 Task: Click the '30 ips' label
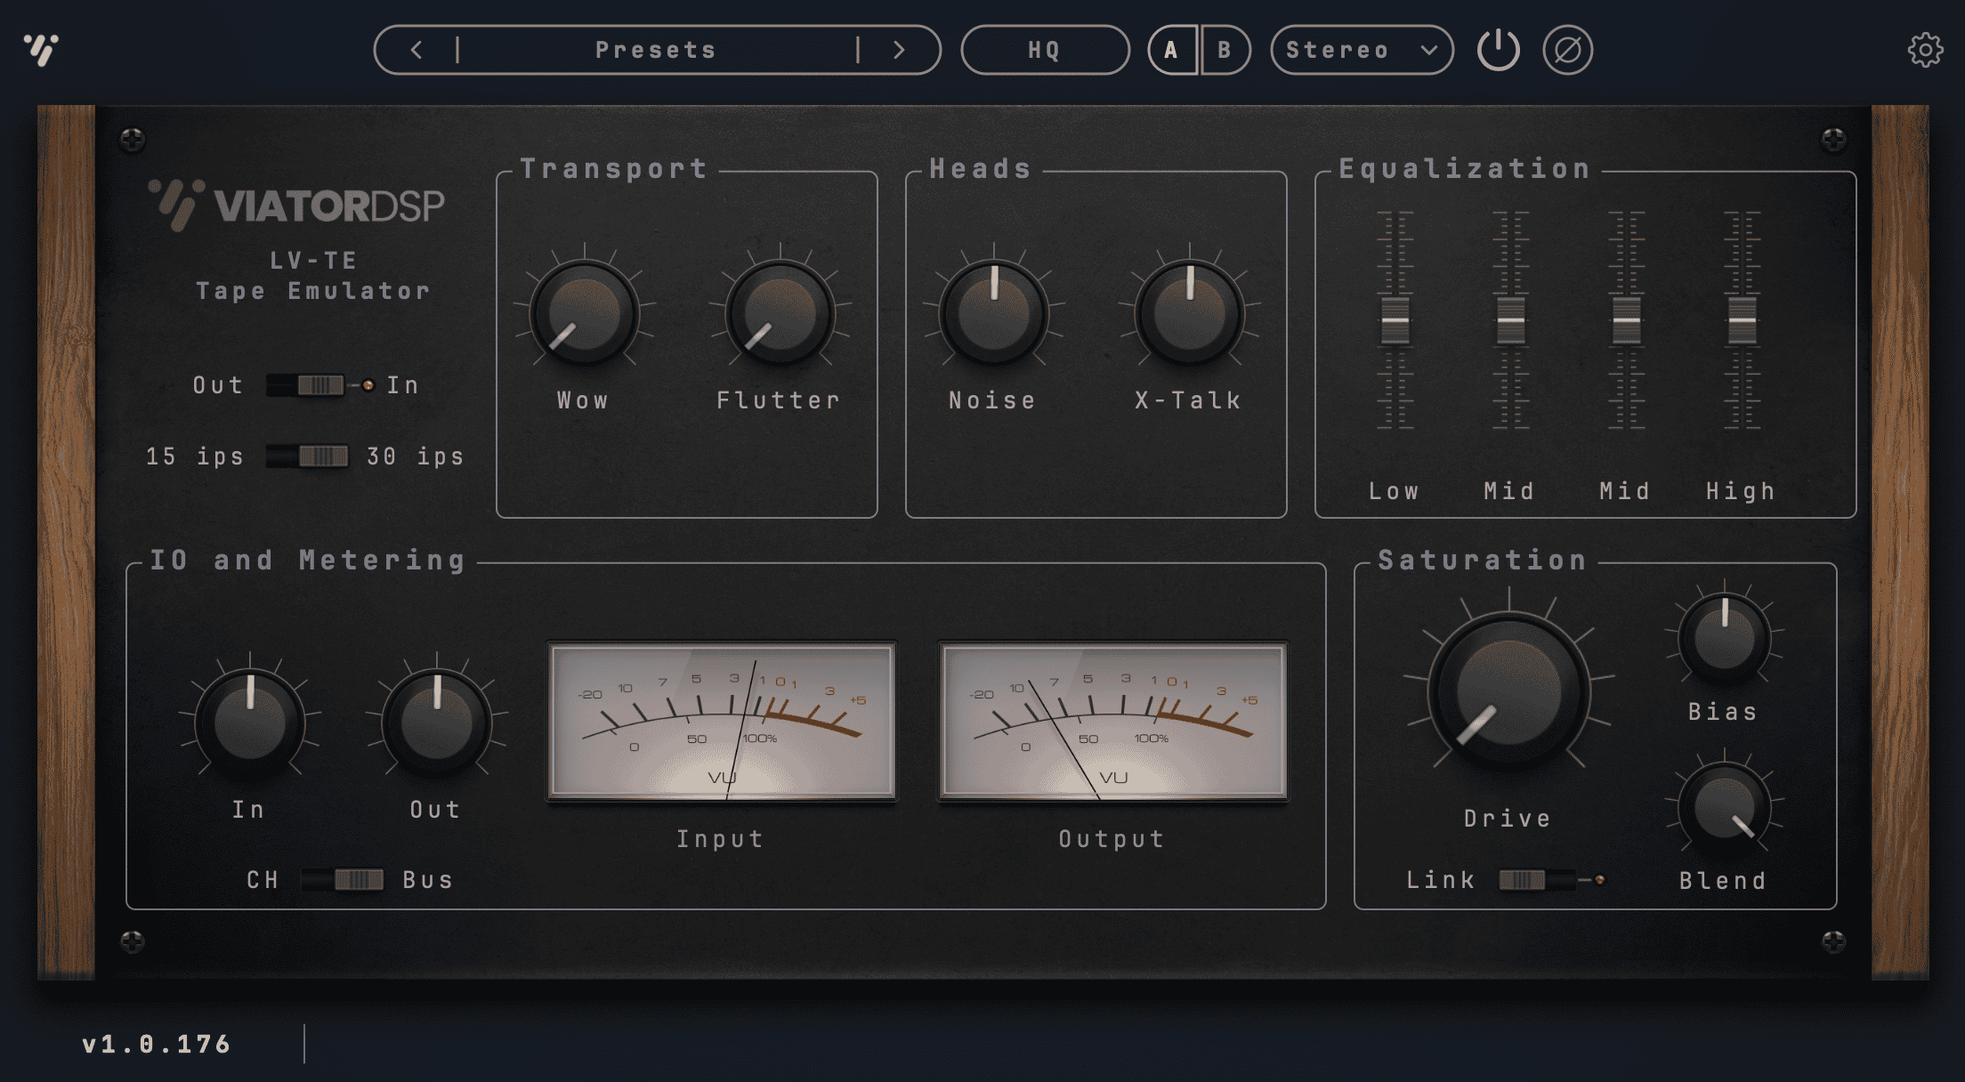[x=416, y=456]
